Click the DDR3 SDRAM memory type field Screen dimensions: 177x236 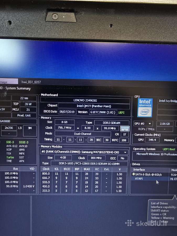click(x=111, y=123)
